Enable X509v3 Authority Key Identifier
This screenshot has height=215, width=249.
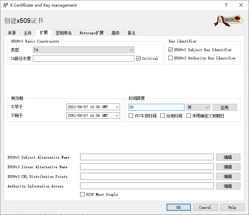(x=171, y=58)
